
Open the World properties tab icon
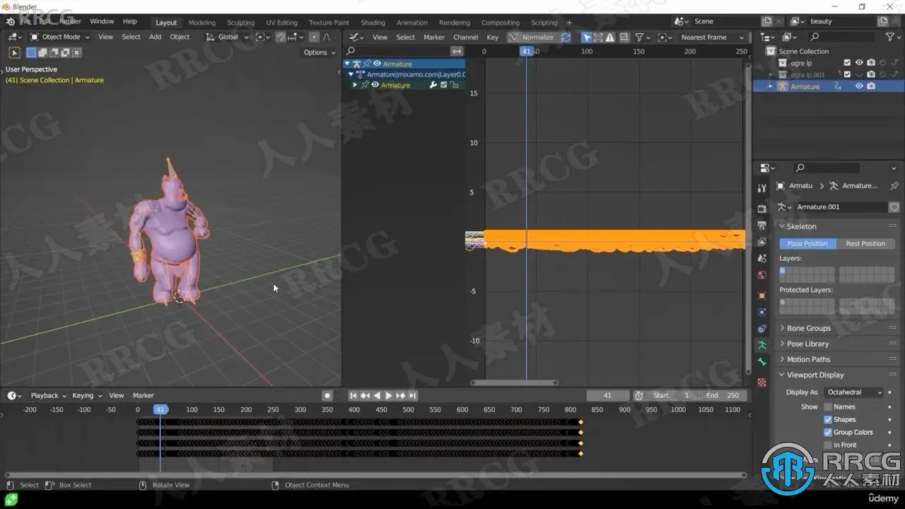[761, 276]
